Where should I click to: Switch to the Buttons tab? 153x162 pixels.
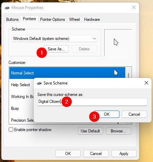[x=12, y=19]
